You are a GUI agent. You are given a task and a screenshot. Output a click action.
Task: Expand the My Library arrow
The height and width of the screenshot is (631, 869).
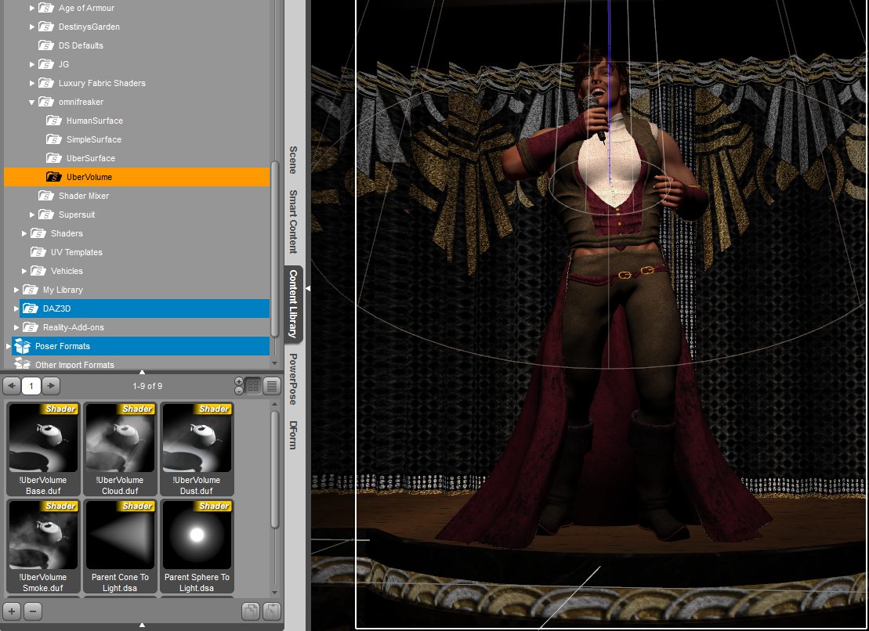(16, 290)
